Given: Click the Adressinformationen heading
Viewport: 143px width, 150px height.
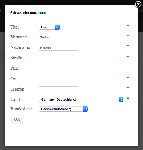Looking at the screenshot, I should click(x=28, y=12).
